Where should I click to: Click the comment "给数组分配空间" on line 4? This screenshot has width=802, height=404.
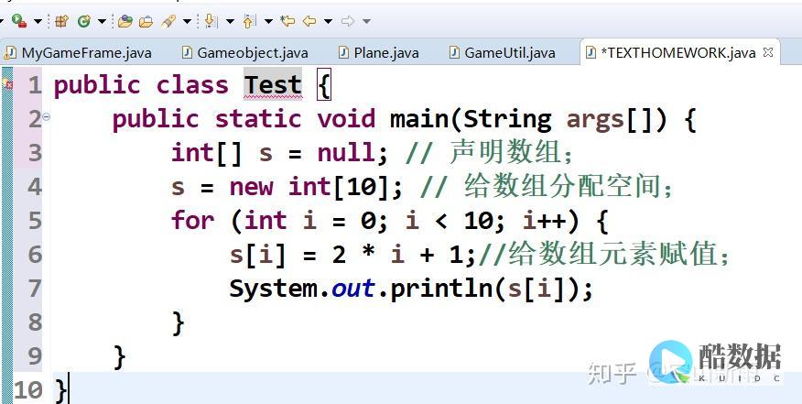click(561, 186)
